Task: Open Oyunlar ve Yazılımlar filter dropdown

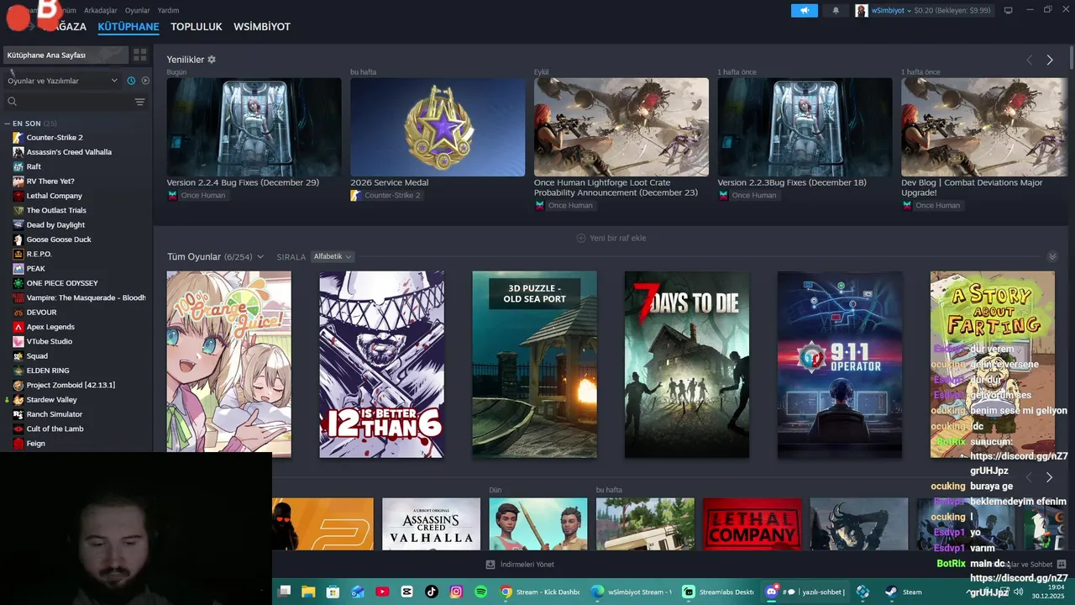Action: (63, 81)
